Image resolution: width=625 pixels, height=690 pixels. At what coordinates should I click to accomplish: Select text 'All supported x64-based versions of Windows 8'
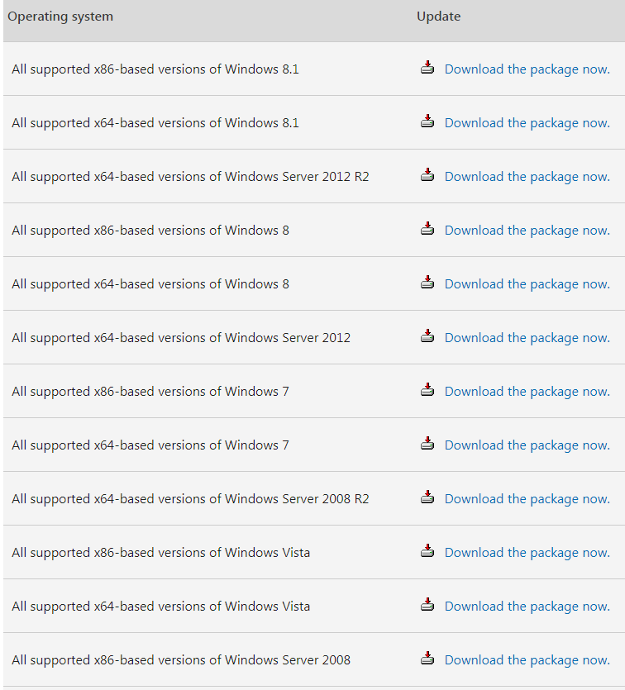[x=150, y=283]
